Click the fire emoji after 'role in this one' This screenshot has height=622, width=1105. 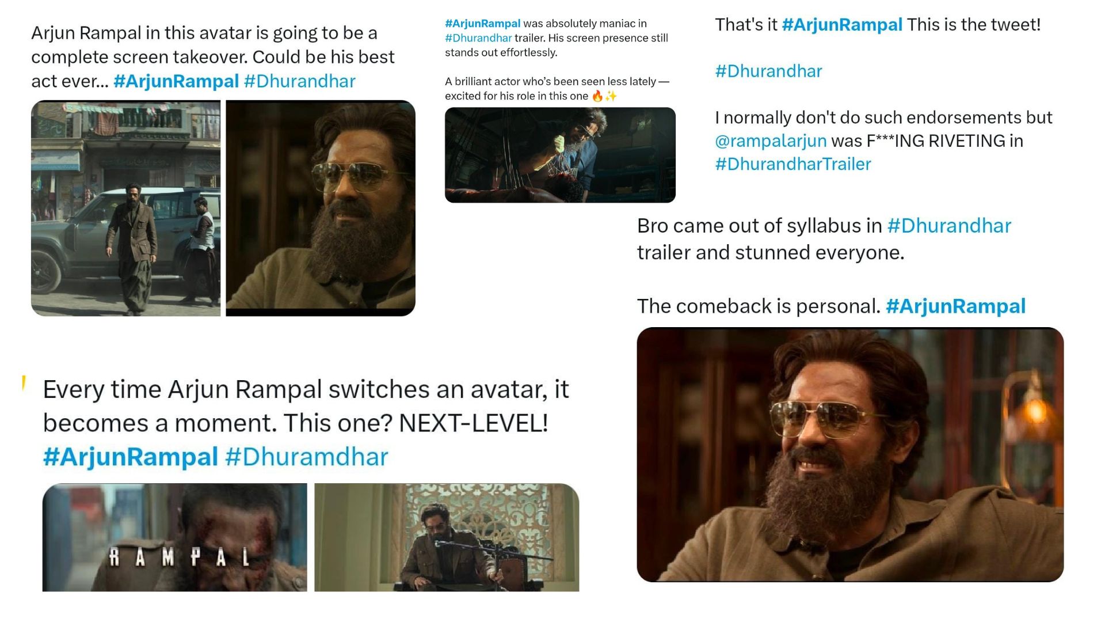coord(597,96)
